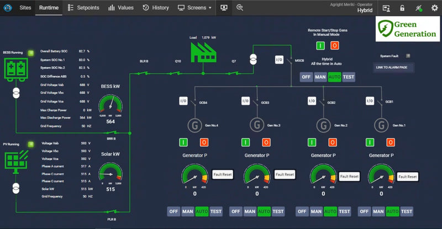This screenshot has width=442, height=229.
Task: Toggle the GCB3 I/O breaker switch
Action: click(x=245, y=100)
